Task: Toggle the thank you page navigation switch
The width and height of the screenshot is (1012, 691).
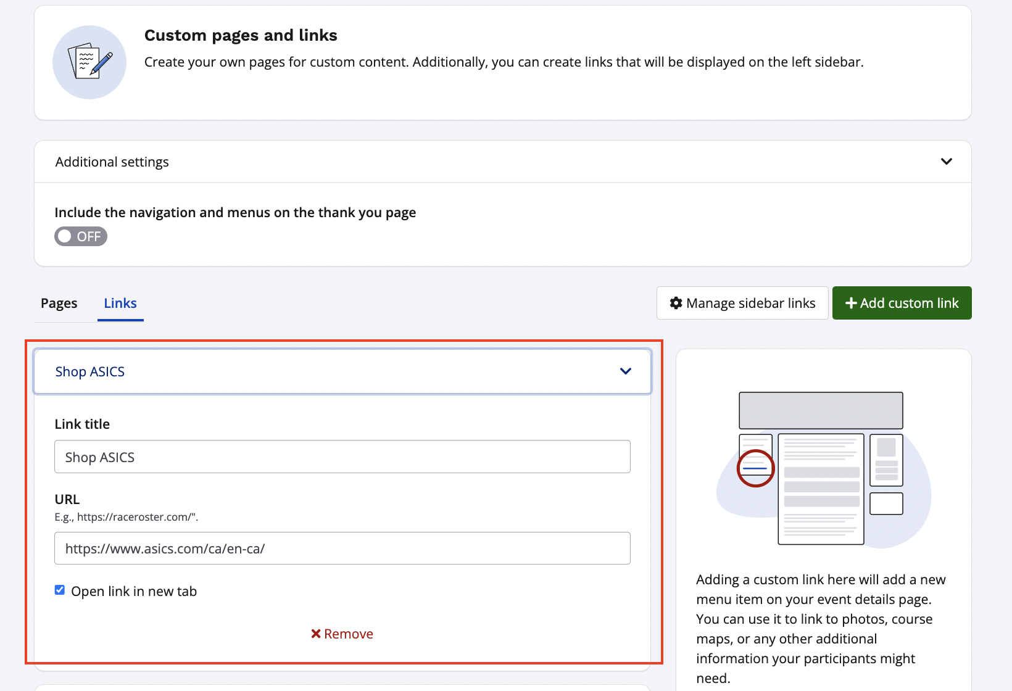Action: (81, 236)
